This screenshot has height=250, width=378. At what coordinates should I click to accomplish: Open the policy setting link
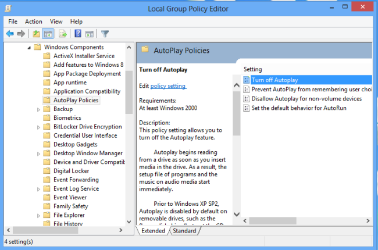pos(168,86)
